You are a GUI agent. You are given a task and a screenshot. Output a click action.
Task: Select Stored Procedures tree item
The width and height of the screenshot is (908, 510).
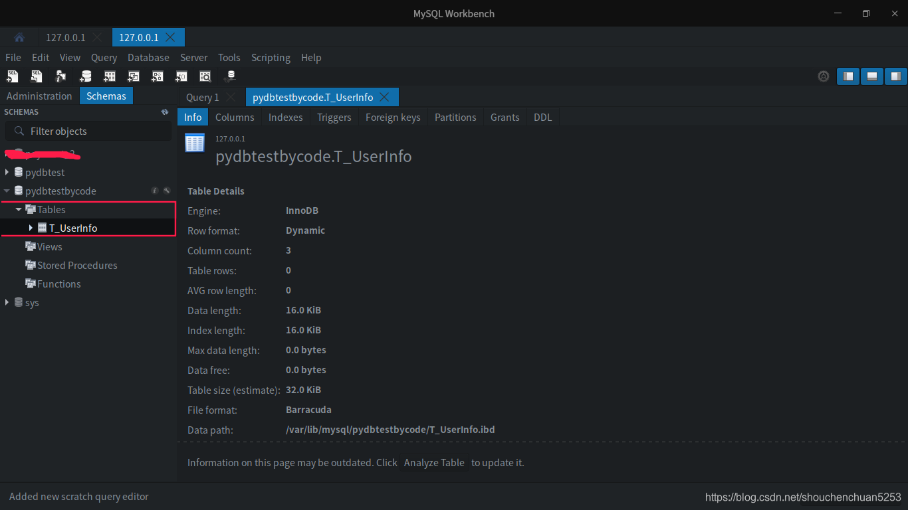click(x=77, y=265)
